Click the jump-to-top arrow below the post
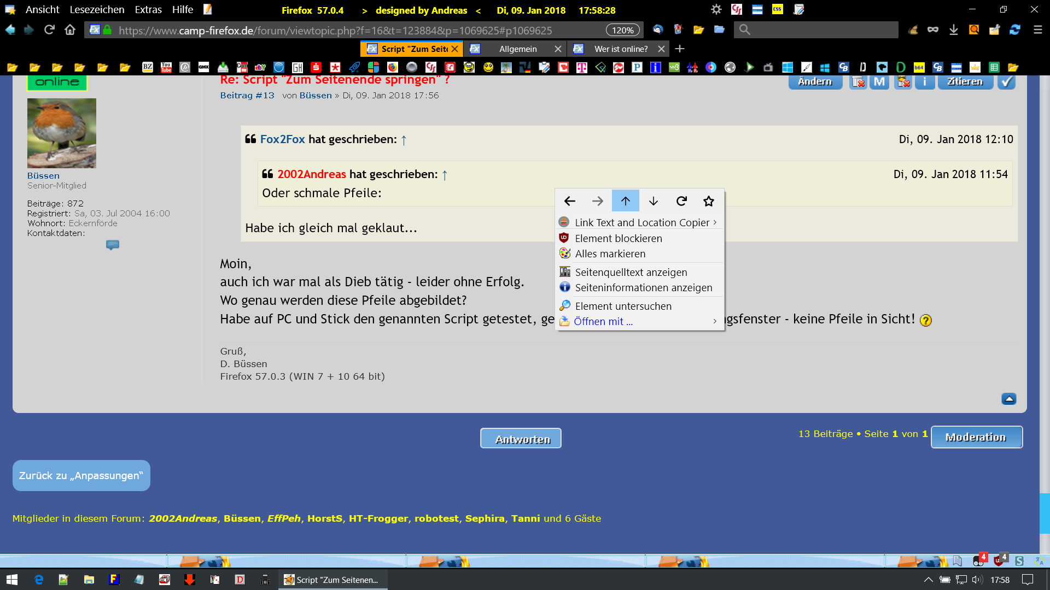 pyautogui.click(x=1009, y=399)
